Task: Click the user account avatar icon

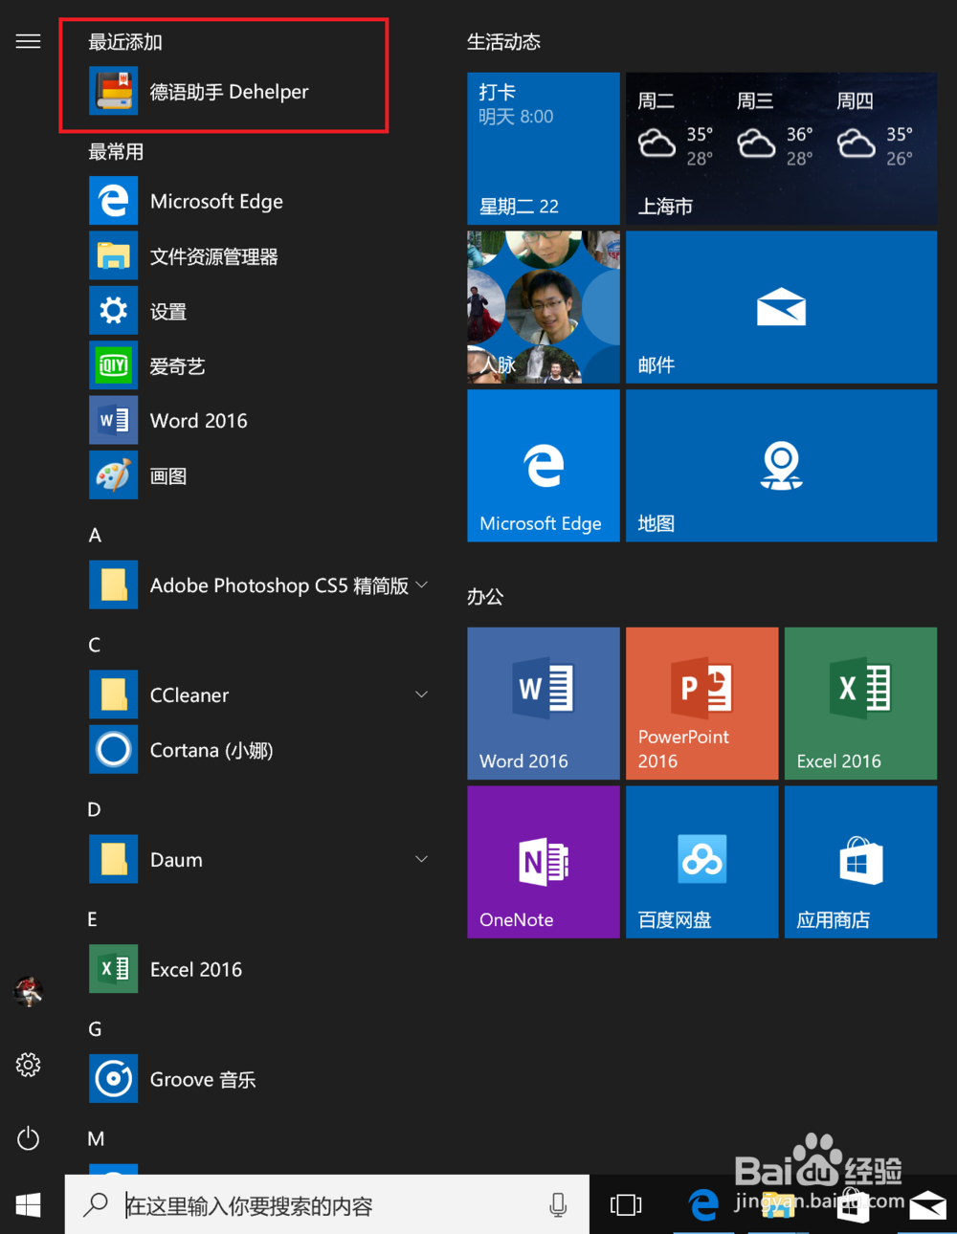Action: [28, 991]
